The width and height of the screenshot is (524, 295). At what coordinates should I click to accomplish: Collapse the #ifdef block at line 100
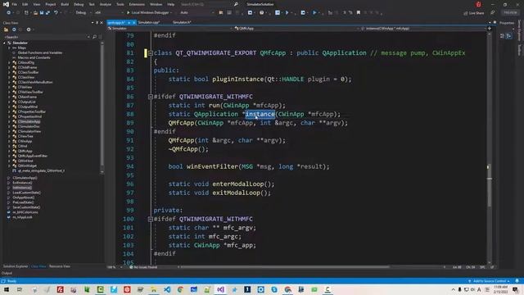(x=151, y=219)
